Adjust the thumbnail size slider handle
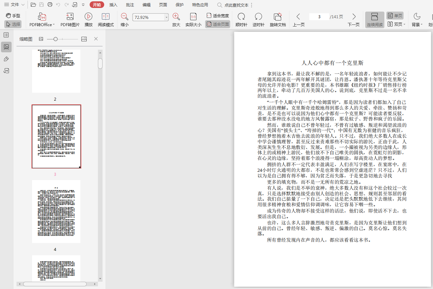 pos(56,39)
